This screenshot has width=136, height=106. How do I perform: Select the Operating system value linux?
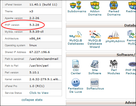click(33, 45)
